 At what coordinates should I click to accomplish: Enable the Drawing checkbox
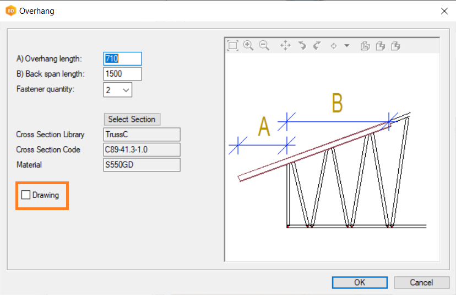point(26,195)
